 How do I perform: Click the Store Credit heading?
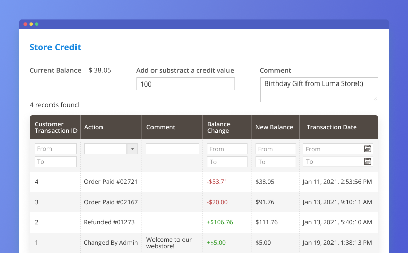tap(55, 47)
